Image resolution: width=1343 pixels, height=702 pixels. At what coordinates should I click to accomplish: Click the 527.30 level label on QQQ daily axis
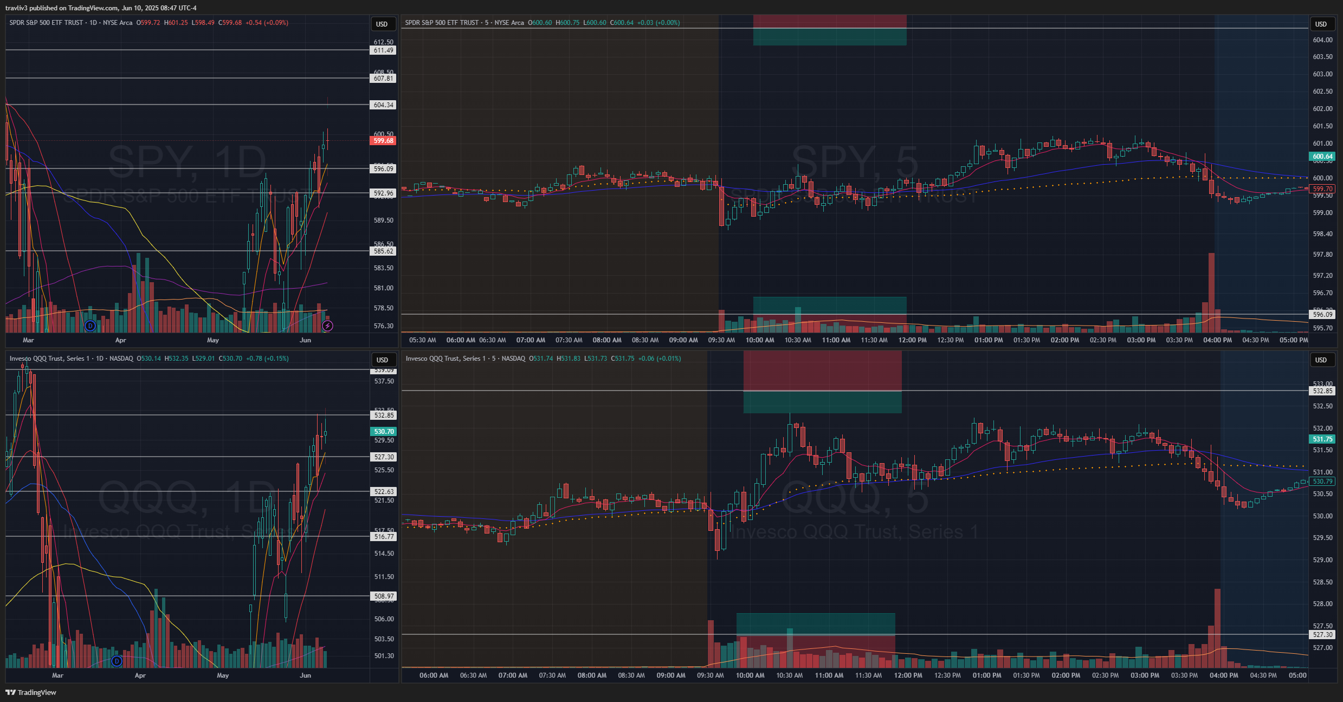pos(384,457)
